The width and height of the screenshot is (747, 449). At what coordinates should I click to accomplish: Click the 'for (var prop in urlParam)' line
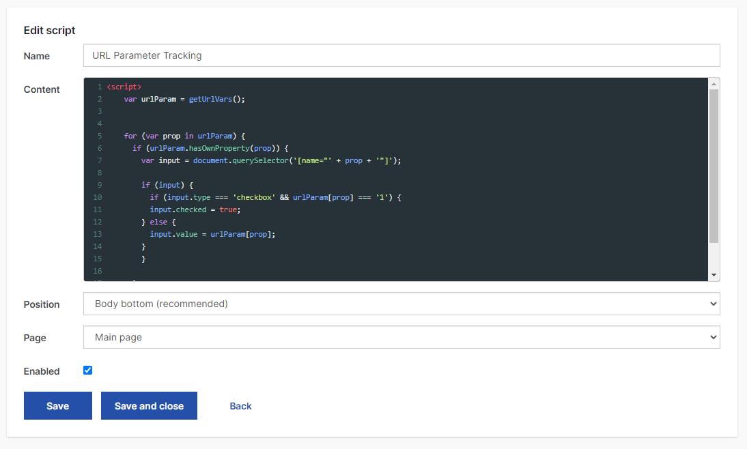click(184, 136)
